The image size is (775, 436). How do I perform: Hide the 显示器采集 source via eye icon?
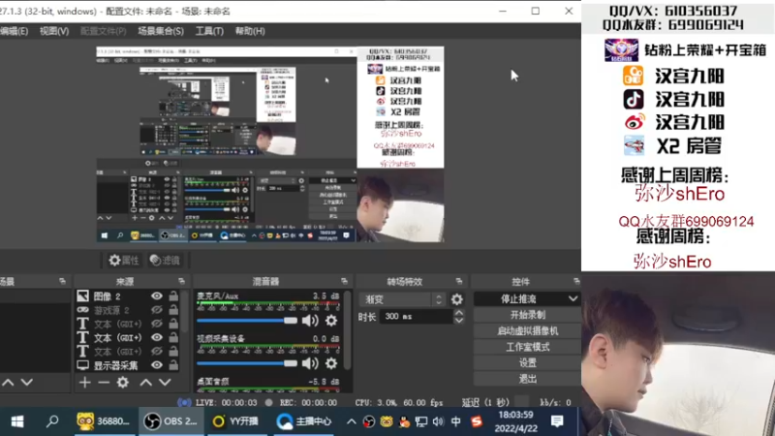pyautogui.click(x=157, y=365)
